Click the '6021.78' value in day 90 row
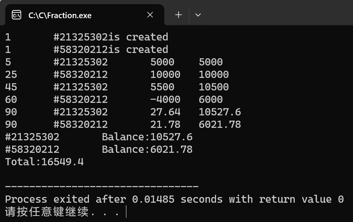 [220, 124]
